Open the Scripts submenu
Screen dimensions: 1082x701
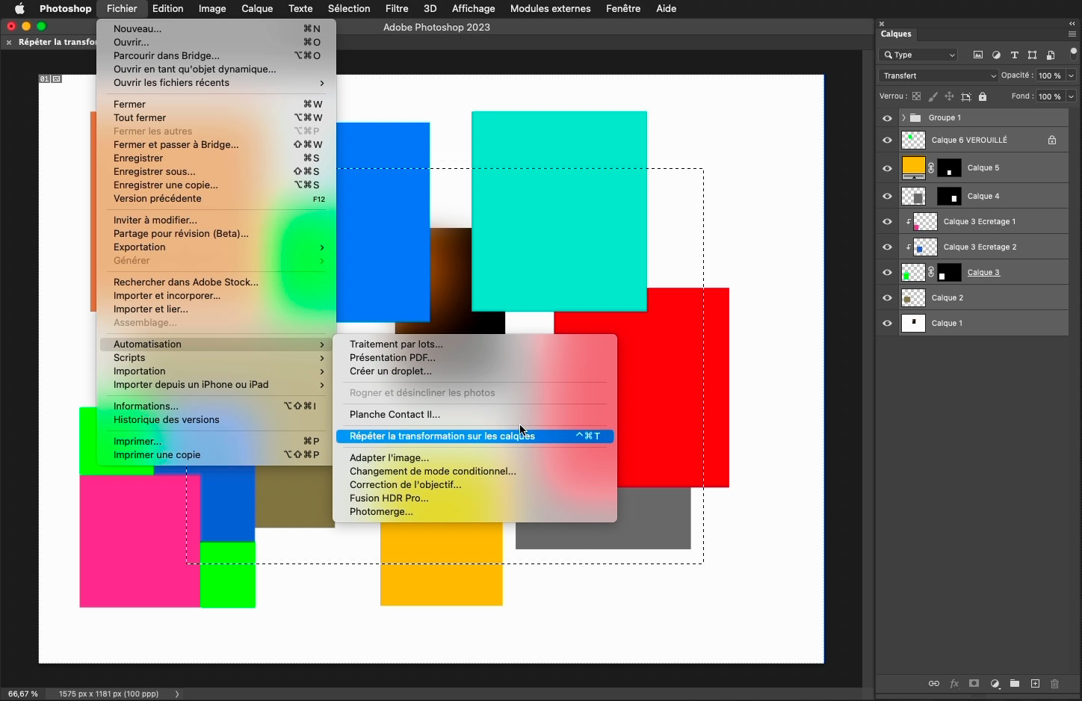click(x=217, y=358)
